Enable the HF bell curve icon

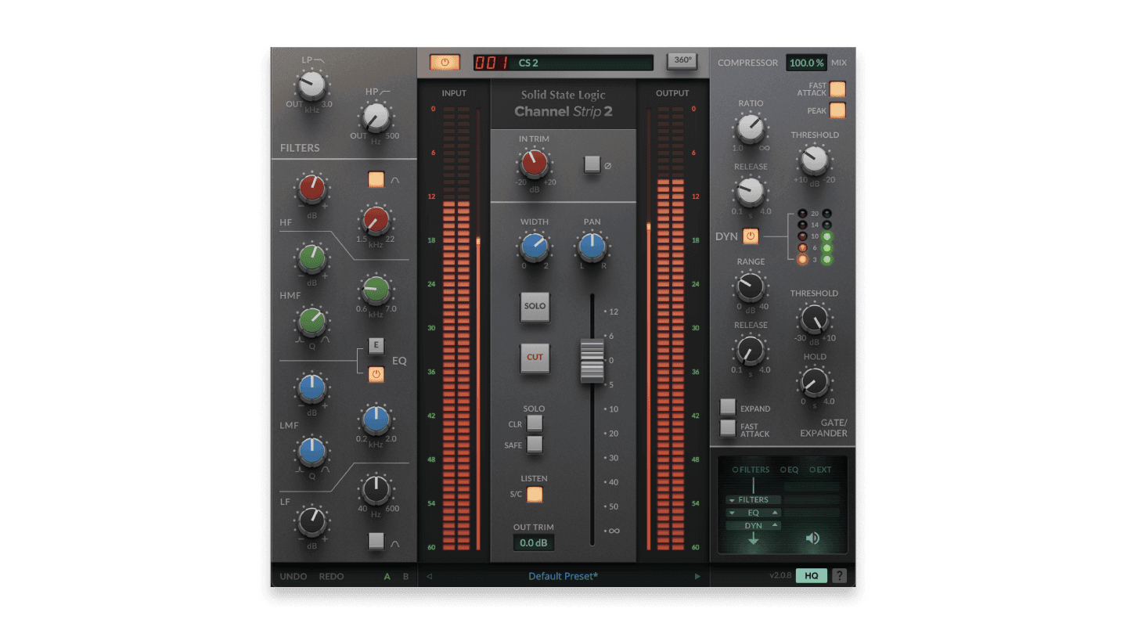coord(376,179)
